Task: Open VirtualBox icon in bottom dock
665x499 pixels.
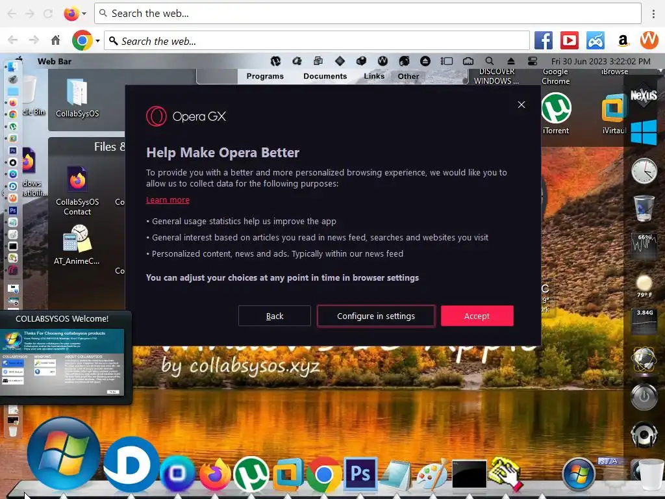Action: click(x=288, y=474)
